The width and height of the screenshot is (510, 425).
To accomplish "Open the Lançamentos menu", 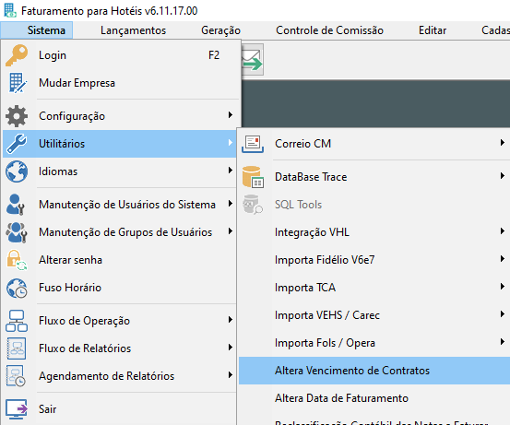I will click(133, 30).
